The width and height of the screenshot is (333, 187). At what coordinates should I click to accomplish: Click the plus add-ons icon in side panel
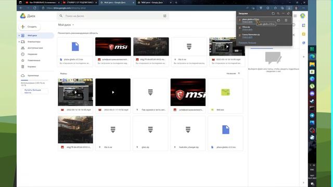click(304, 57)
